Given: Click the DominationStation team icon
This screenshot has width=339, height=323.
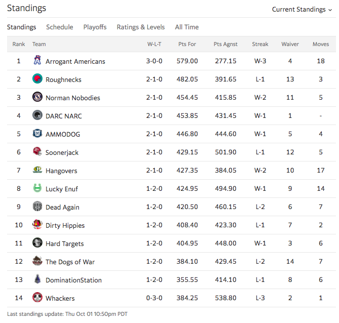Looking at the screenshot, I should point(37,279).
